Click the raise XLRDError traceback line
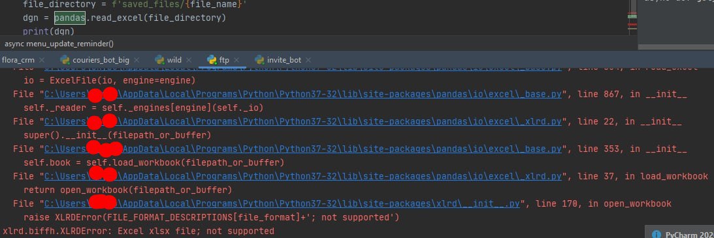The height and width of the screenshot is (238, 714). [x=211, y=217]
